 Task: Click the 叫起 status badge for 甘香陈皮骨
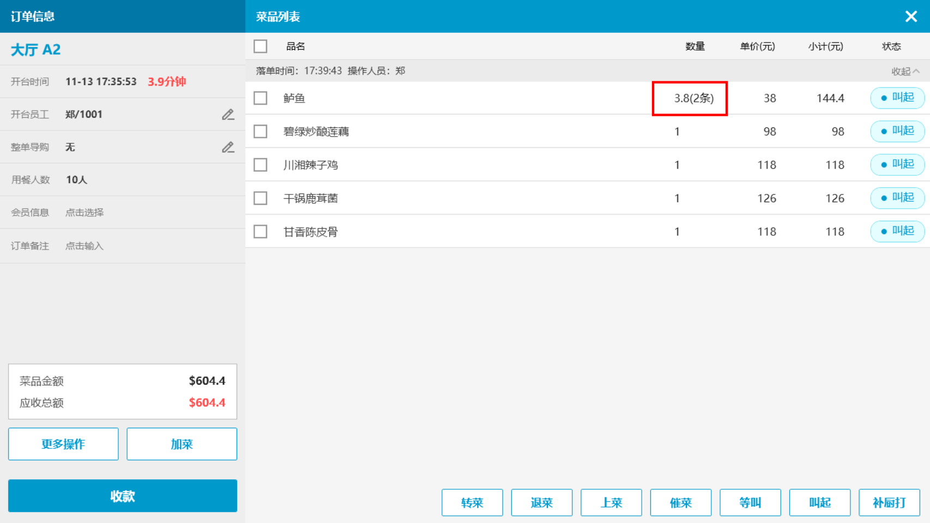[897, 231]
